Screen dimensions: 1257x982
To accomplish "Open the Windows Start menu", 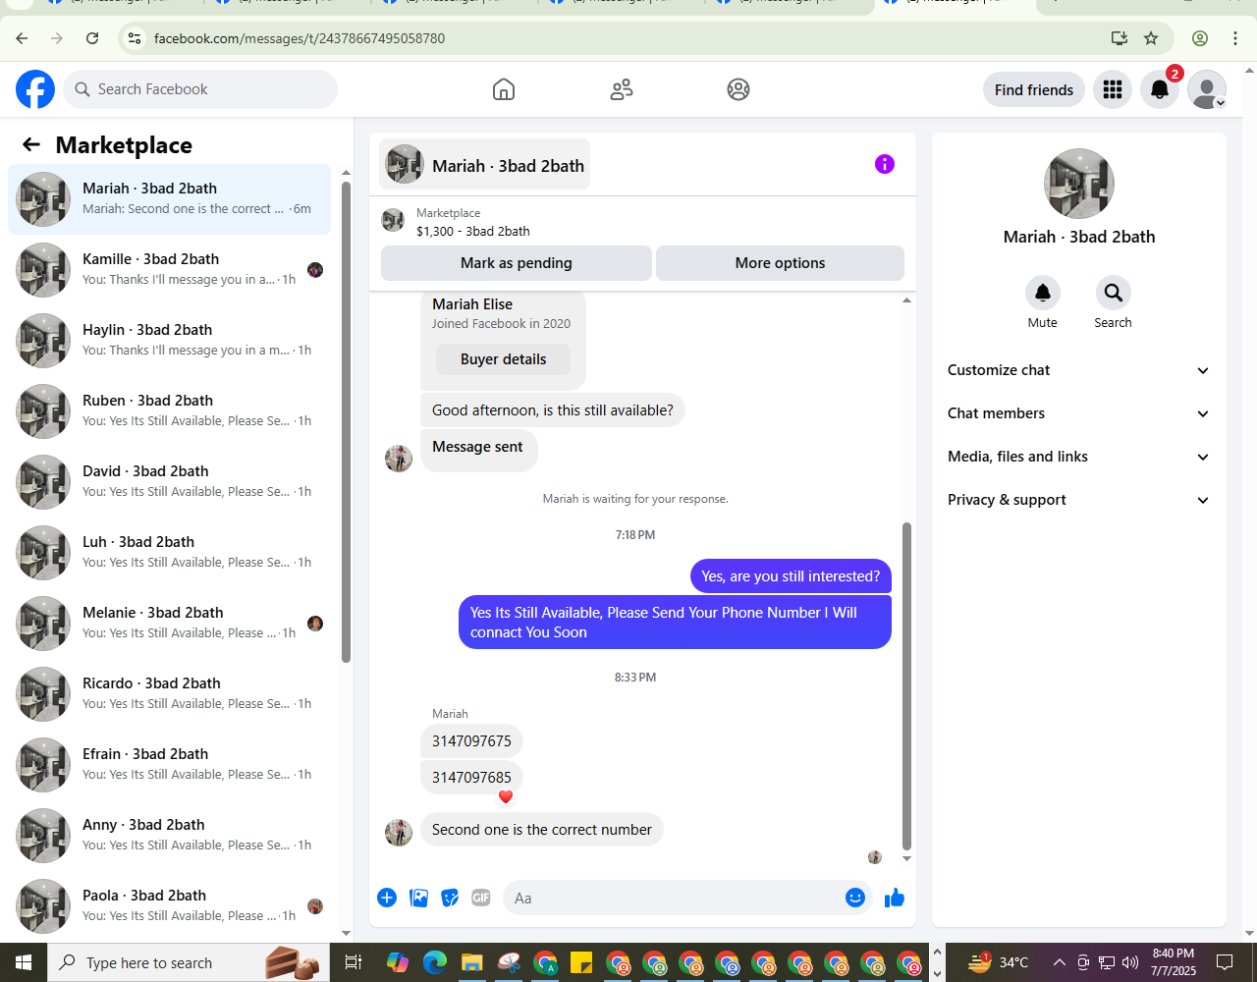I will click(24, 962).
